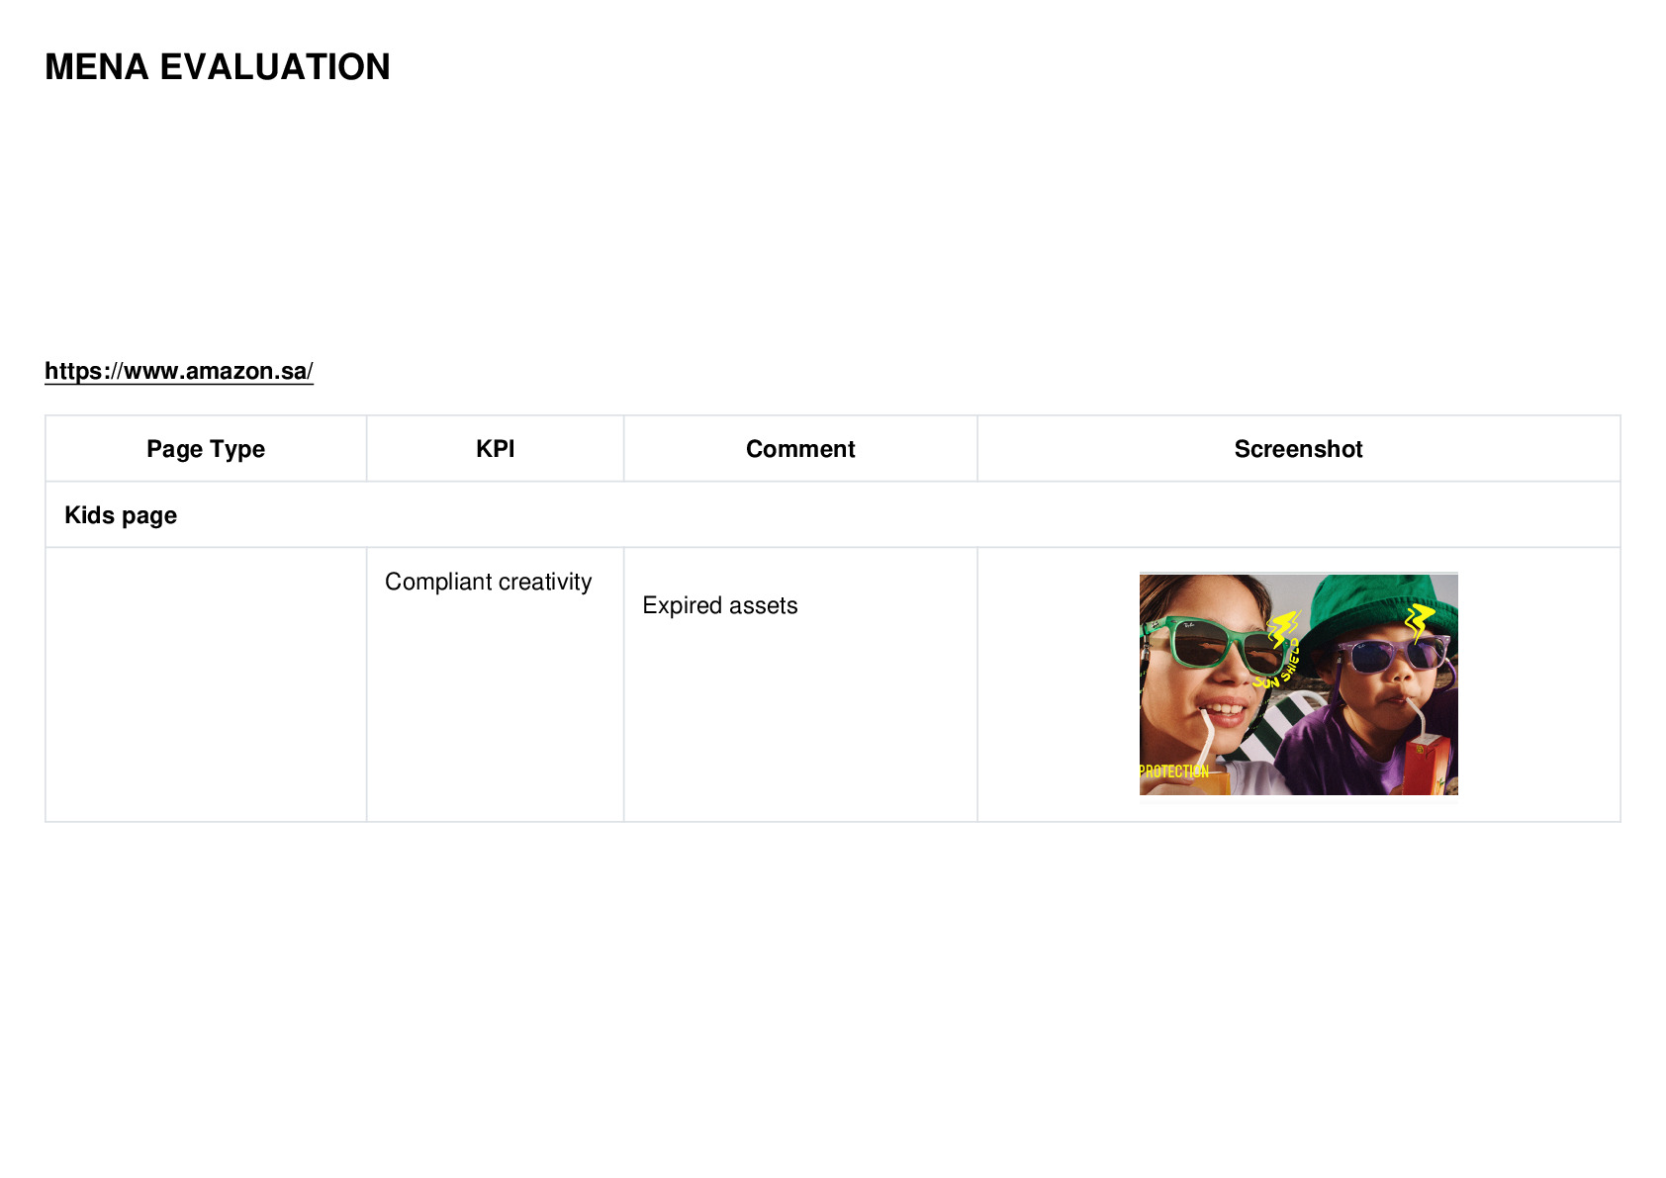This screenshot has height=1178, width=1666.
Task: Click the MENA EVALUATION heading
Action: pos(218,67)
